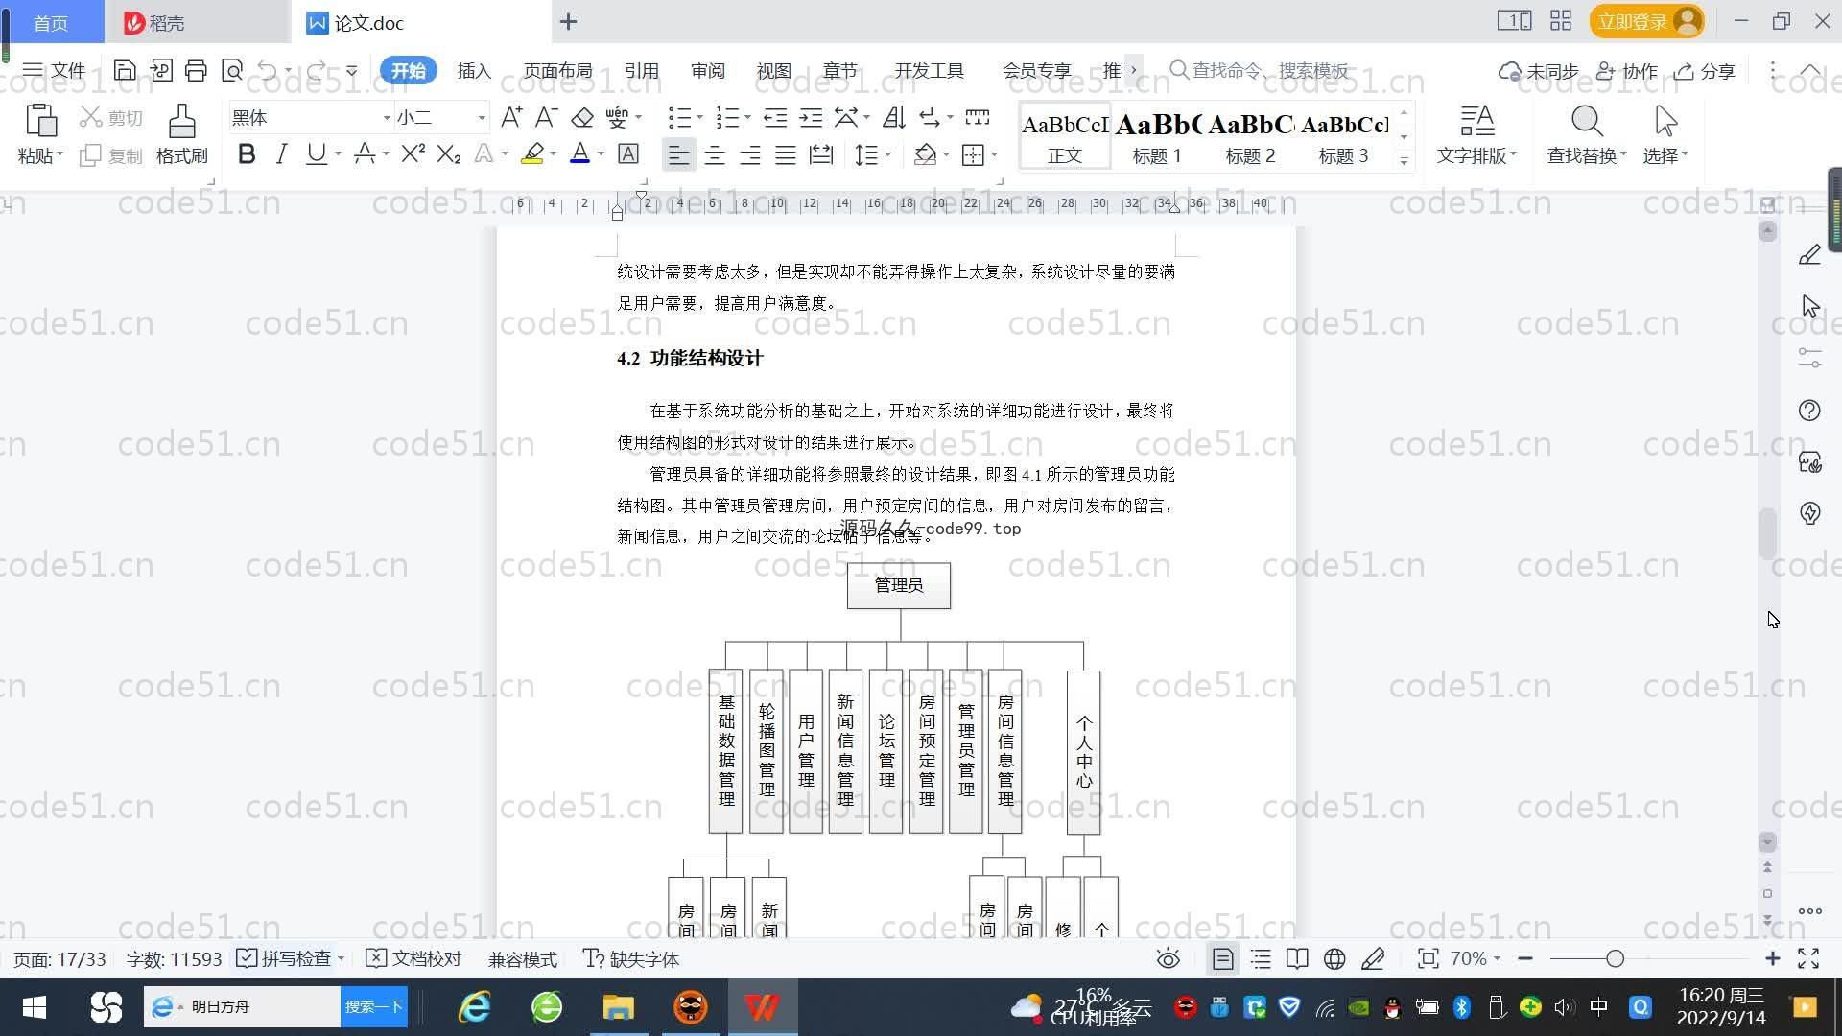
Task: Click the Undo arrow
Action: click(x=268, y=70)
